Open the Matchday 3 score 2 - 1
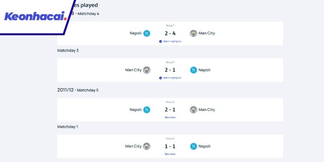The height and width of the screenshot is (162, 324). pos(170,70)
